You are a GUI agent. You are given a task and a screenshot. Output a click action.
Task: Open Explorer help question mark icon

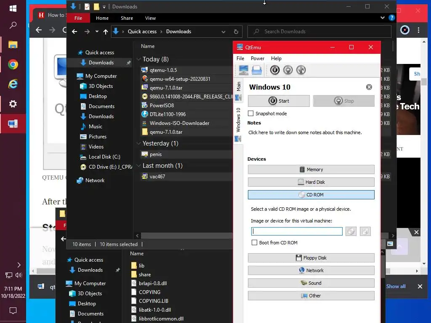coord(392,18)
